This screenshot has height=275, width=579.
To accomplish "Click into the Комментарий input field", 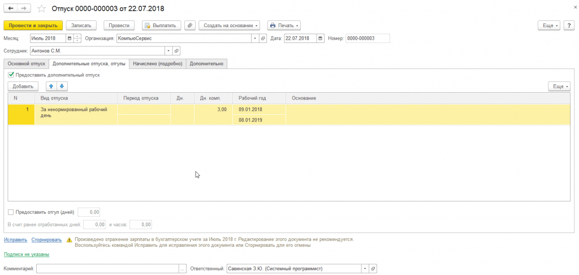I will pyautogui.click(x=107, y=269).
